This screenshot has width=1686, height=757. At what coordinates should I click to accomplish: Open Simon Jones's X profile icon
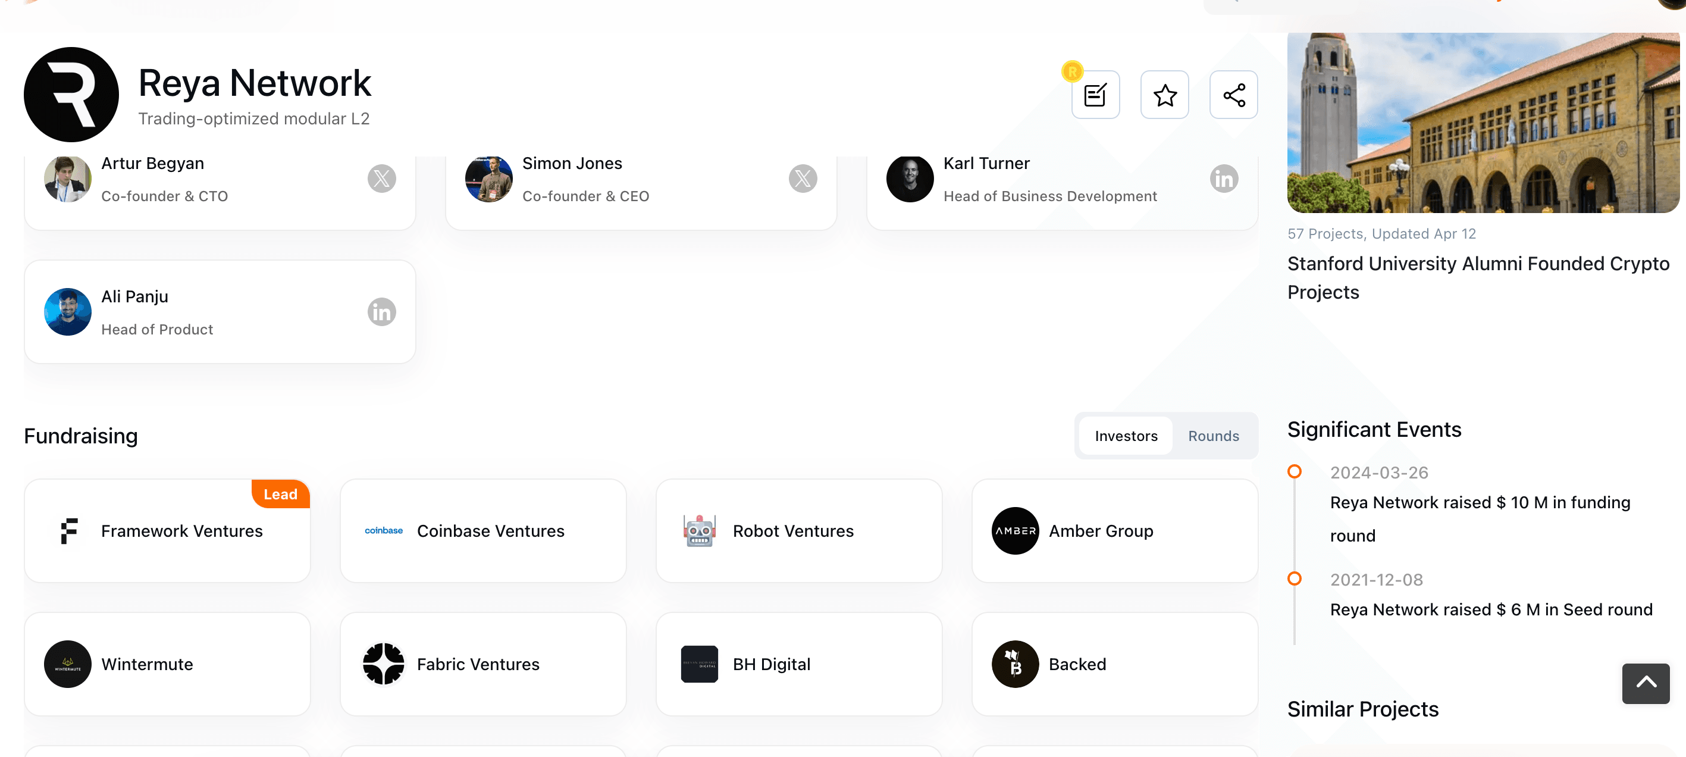click(803, 179)
